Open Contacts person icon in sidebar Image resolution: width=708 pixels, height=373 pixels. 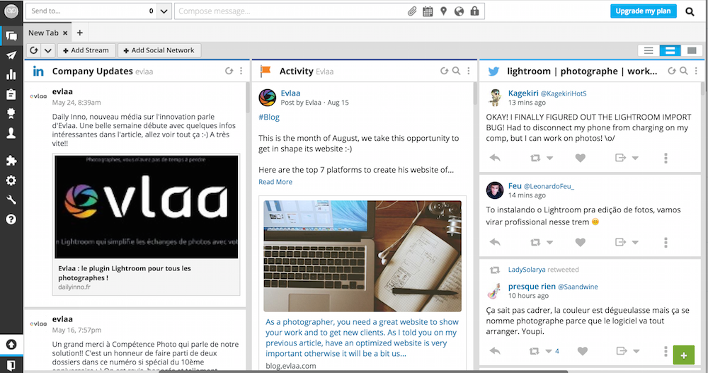[11, 133]
